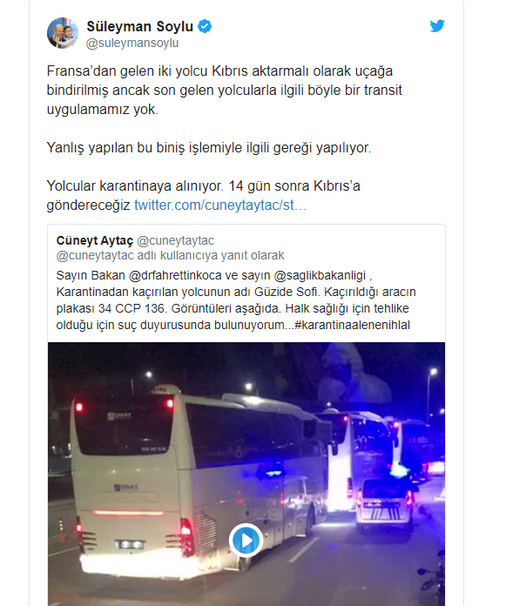The image size is (526, 606).
Task: Click the blue verified badge
Action: pos(205,26)
